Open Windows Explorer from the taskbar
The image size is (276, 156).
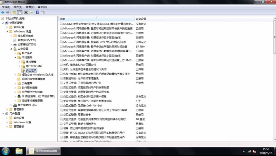point(19,151)
